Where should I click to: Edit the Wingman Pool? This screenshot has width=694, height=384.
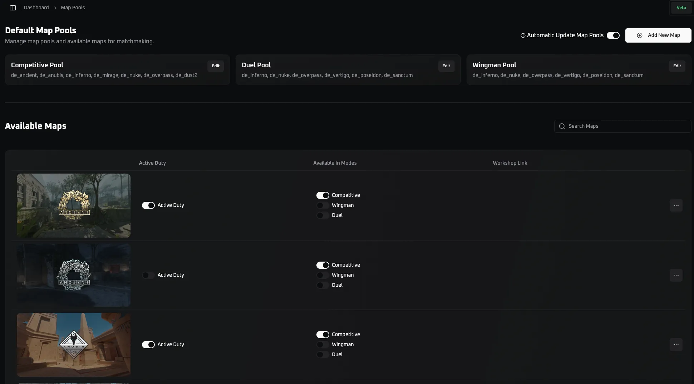coord(677,66)
